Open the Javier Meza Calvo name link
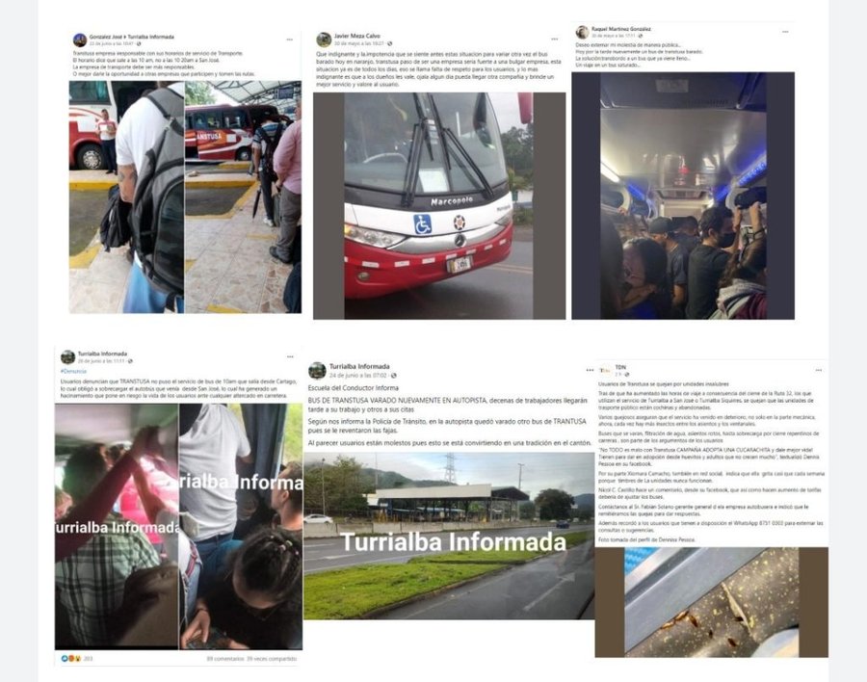Screen dimensions: 867x682 (x=356, y=36)
